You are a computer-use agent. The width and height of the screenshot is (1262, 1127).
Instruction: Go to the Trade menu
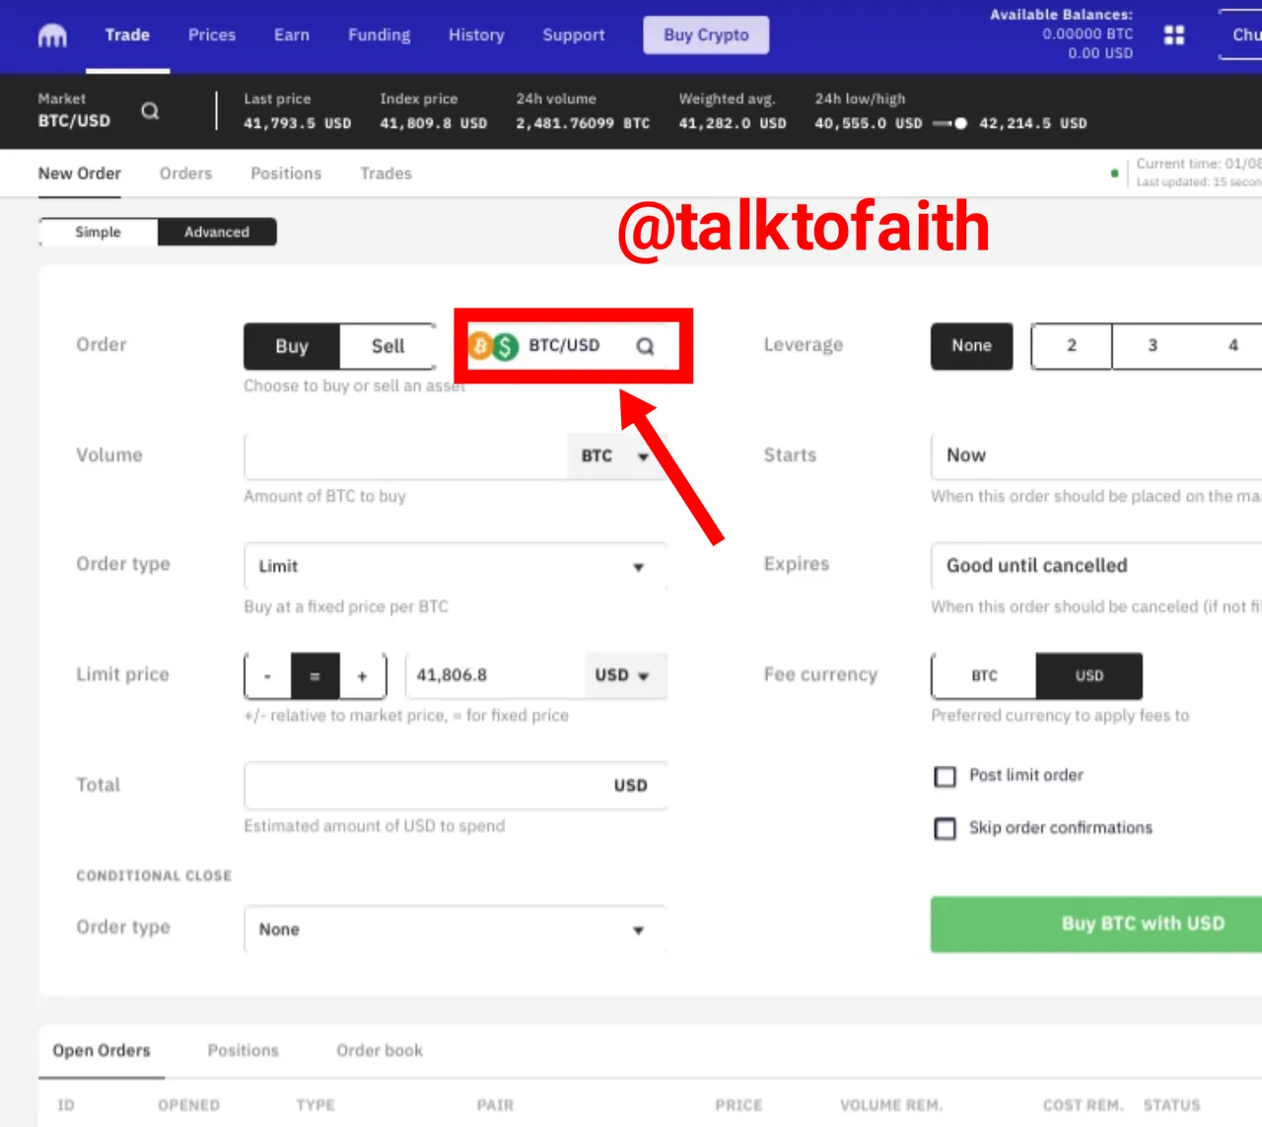pos(127,35)
